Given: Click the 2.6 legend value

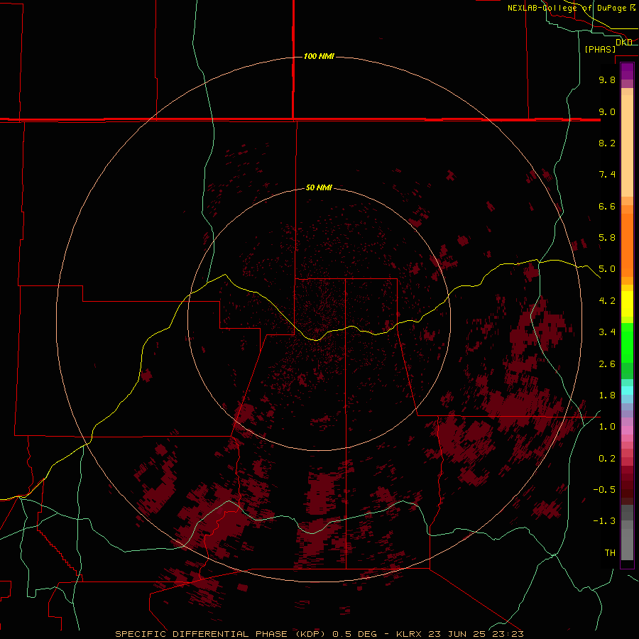Looking at the screenshot, I should pyautogui.click(x=607, y=364).
